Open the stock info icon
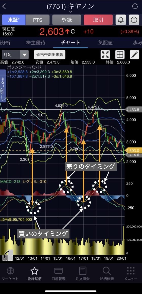The height and width of the screenshot is (294, 142). click(x=134, y=20)
